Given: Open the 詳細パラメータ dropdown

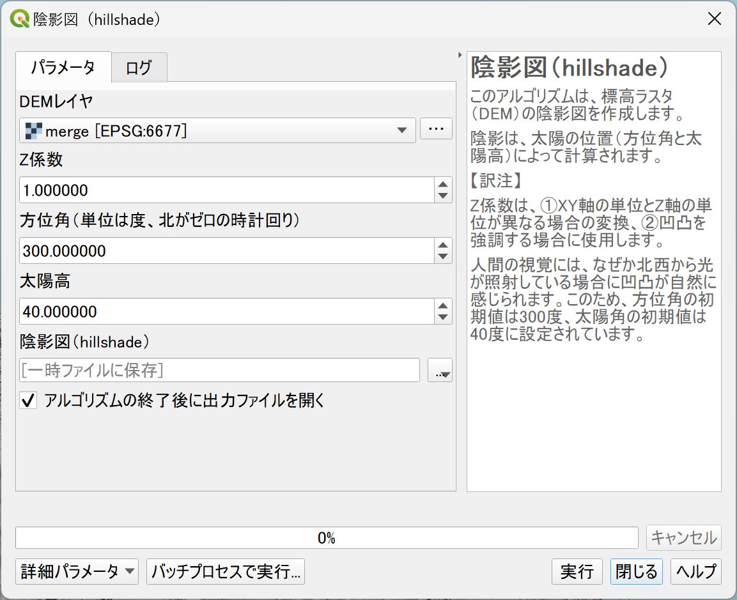Looking at the screenshot, I should [x=77, y=571].
